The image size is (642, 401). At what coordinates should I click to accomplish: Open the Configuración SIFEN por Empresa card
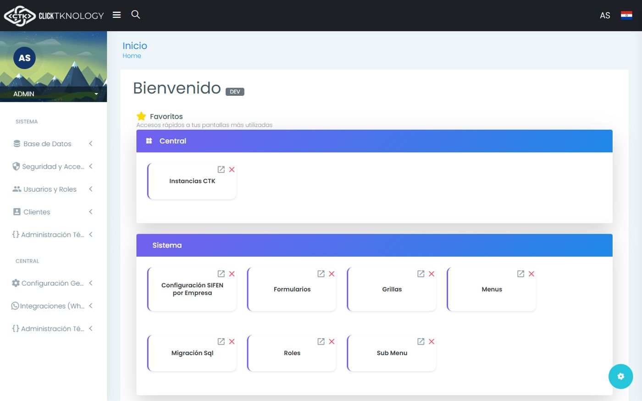coord(192,289)
